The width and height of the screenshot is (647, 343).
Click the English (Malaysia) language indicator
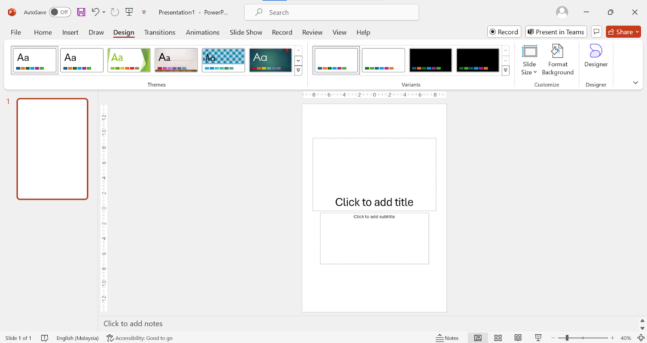click(78, 338)
